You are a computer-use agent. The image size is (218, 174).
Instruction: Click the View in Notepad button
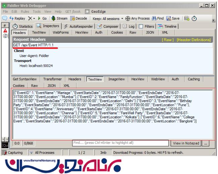tap(186, 143)
